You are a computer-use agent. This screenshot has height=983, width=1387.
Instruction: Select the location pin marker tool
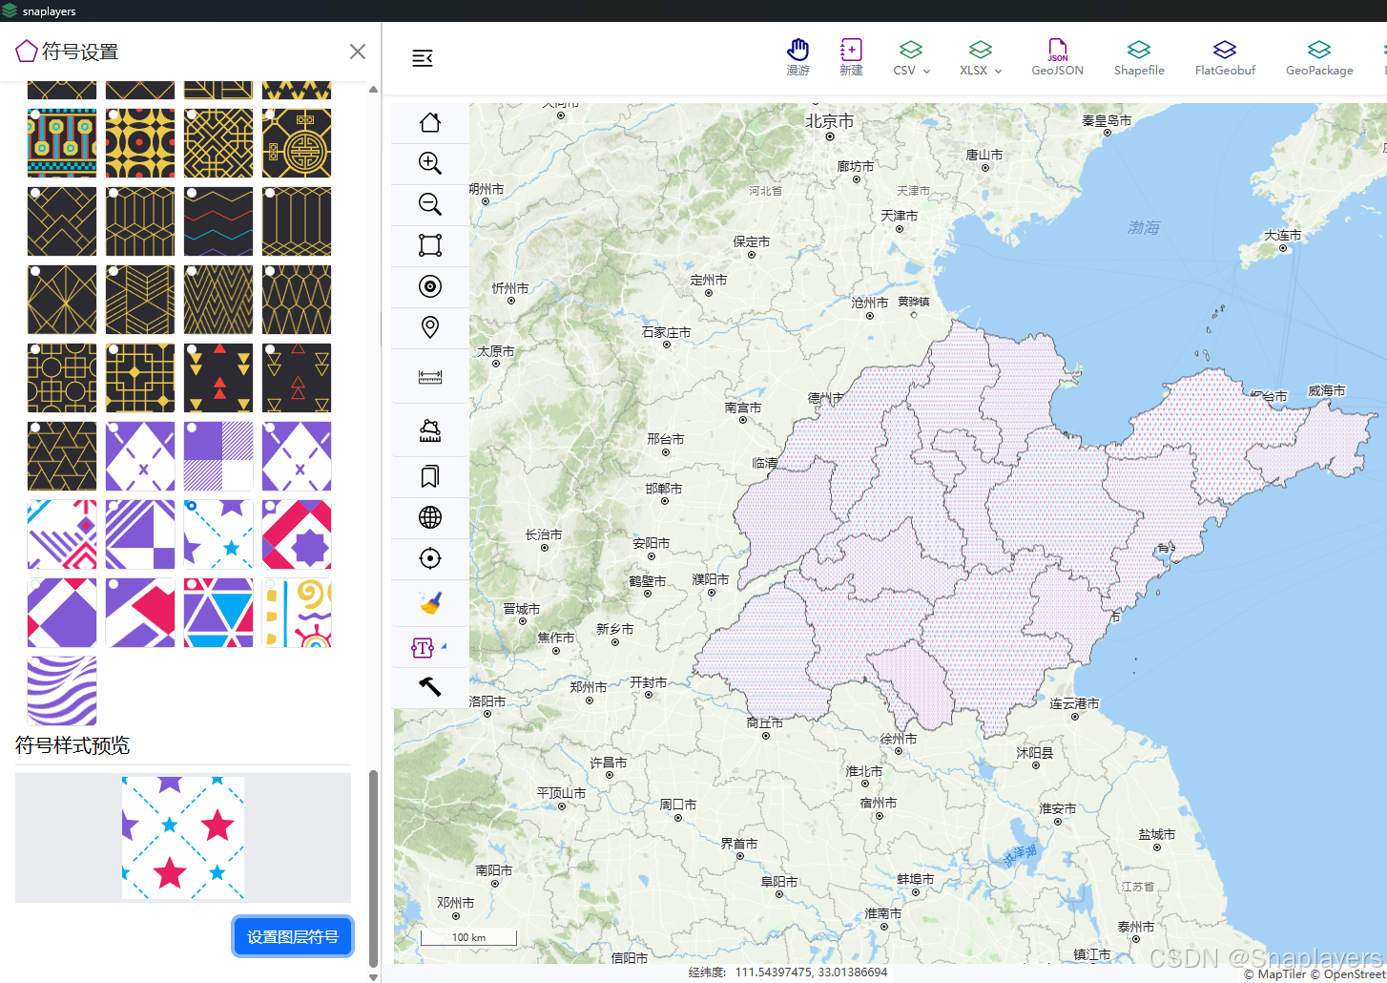pyautogui.click(x=430, y=327)
